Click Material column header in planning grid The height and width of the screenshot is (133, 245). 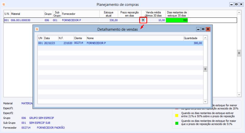coord(27,14)
